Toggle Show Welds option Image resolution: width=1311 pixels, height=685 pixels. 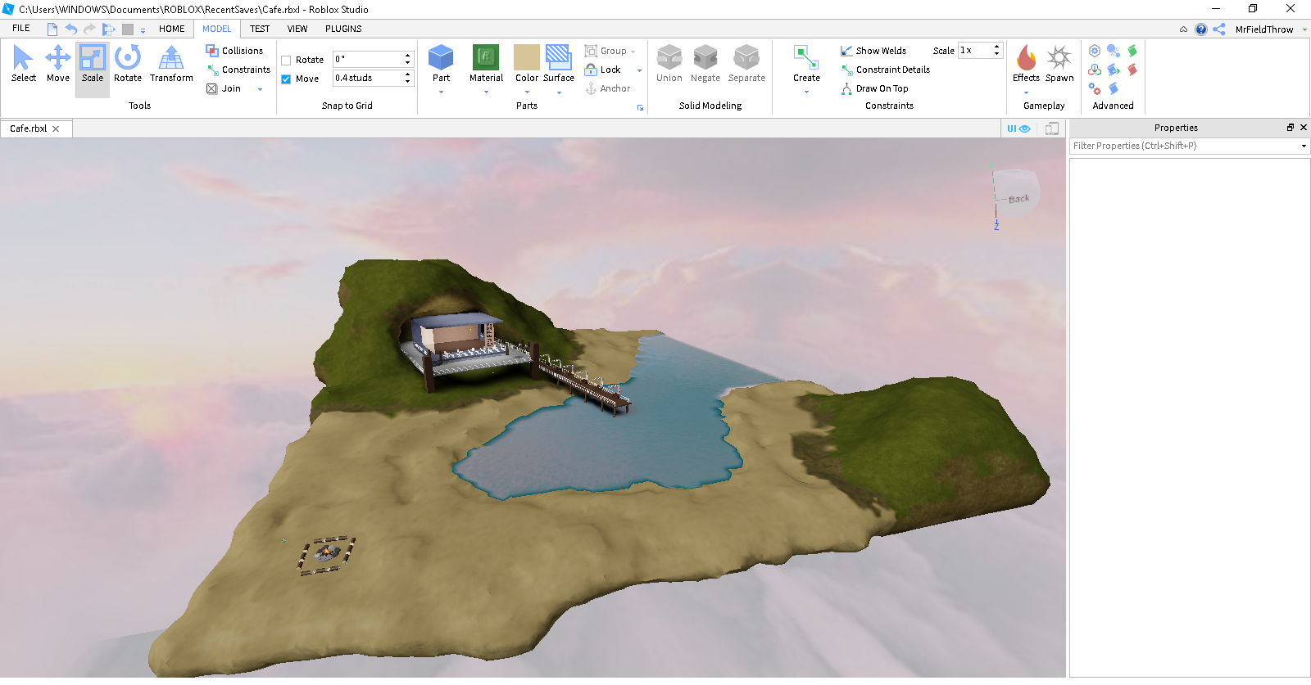(873, 51)
